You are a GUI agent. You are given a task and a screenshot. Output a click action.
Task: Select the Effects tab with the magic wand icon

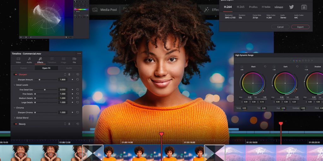(40, 60)
